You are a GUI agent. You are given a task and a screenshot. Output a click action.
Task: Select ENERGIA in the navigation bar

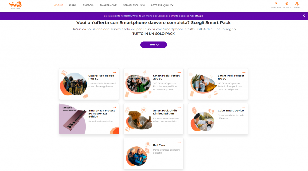(x=88, y=5)
